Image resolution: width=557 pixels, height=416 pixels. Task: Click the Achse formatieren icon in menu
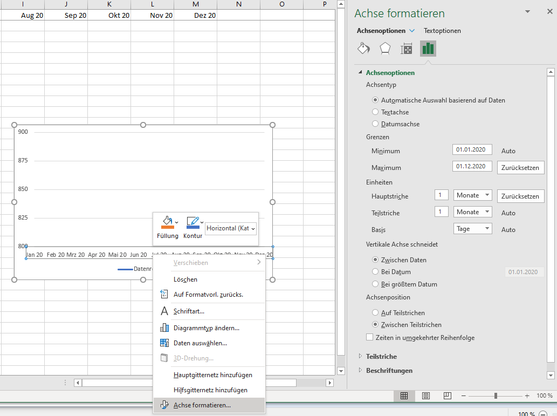[164, 405]
